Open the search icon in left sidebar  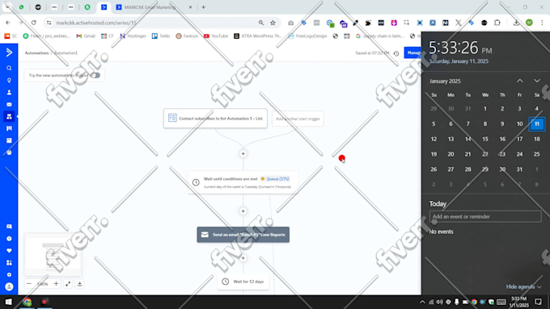(x=9, y=69)
